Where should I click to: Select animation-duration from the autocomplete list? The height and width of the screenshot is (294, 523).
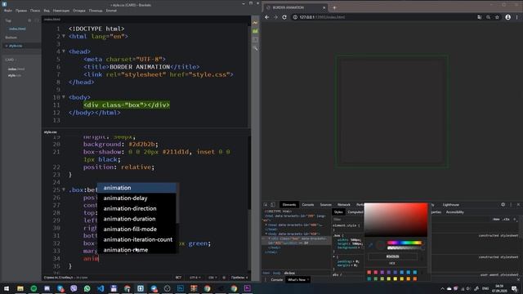point(136,219)
